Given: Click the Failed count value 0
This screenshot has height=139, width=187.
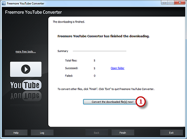Looking at the screenshot, I should tap(95, 76).
